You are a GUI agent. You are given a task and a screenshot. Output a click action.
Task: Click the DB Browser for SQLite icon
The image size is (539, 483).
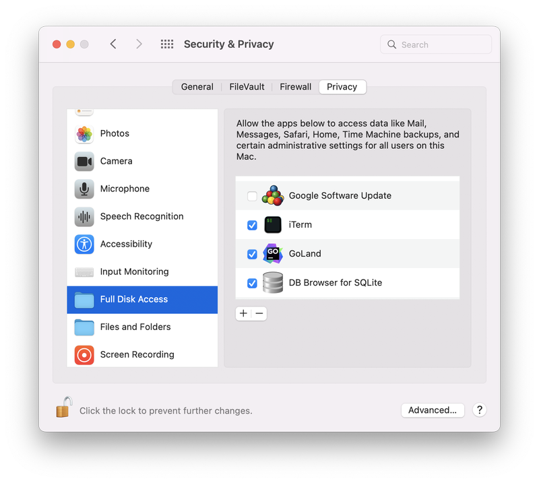tap(273, 282)
